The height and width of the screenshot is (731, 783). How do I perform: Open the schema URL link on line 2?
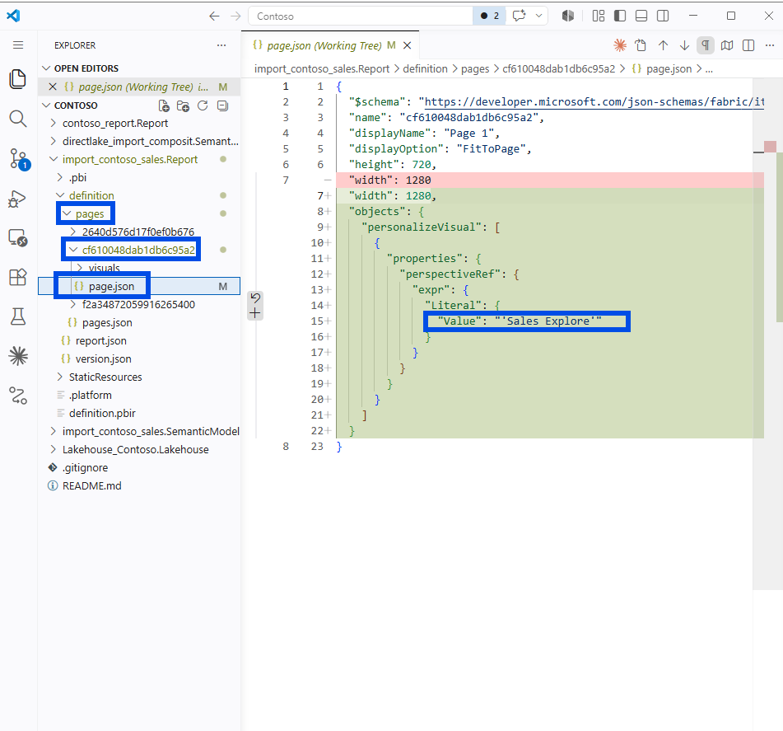pos(594,101)
